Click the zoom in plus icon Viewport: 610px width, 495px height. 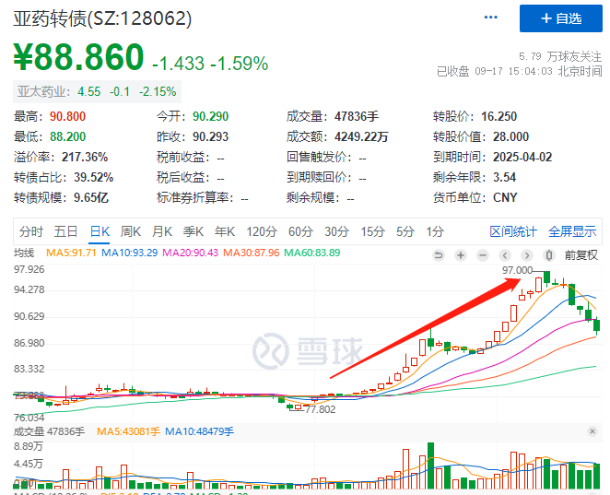click(461, 255)
